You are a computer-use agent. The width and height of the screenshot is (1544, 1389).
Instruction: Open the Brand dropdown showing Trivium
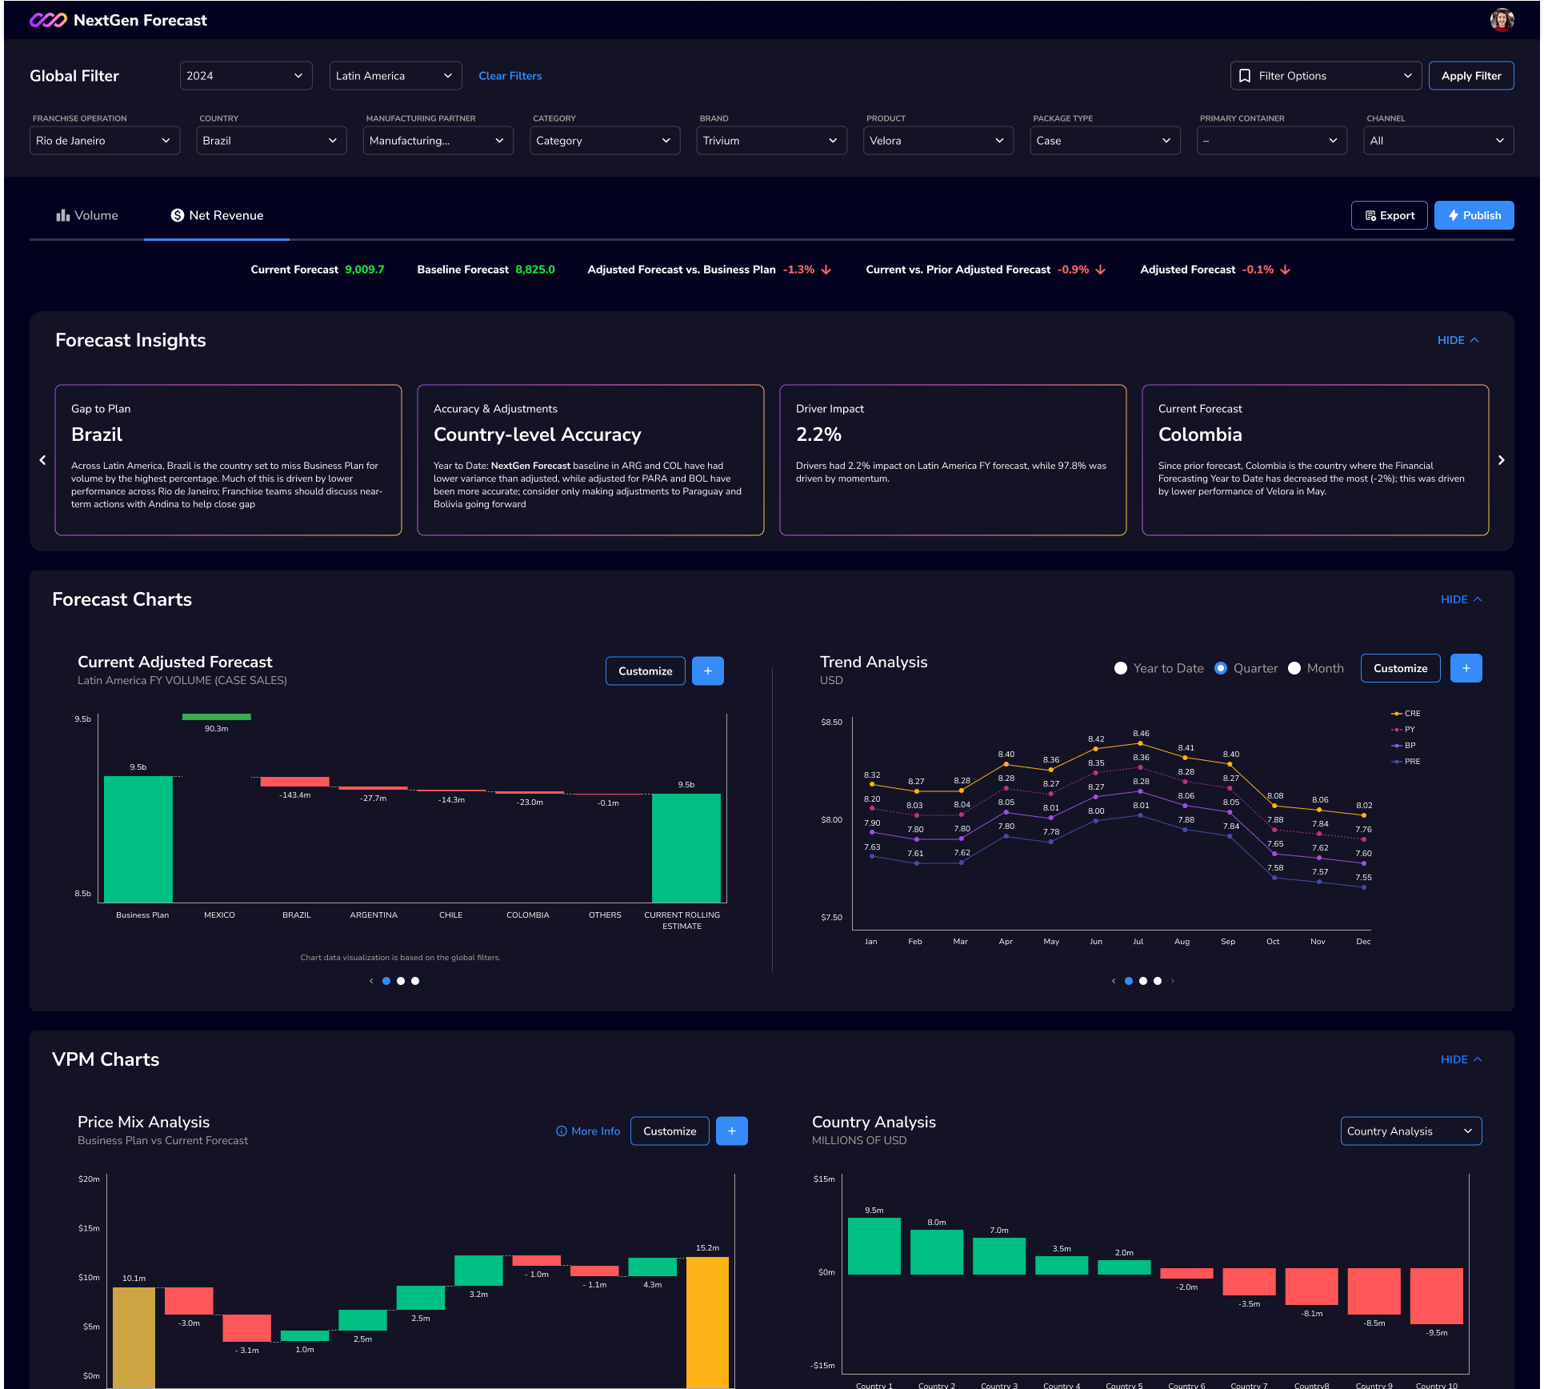772,141
